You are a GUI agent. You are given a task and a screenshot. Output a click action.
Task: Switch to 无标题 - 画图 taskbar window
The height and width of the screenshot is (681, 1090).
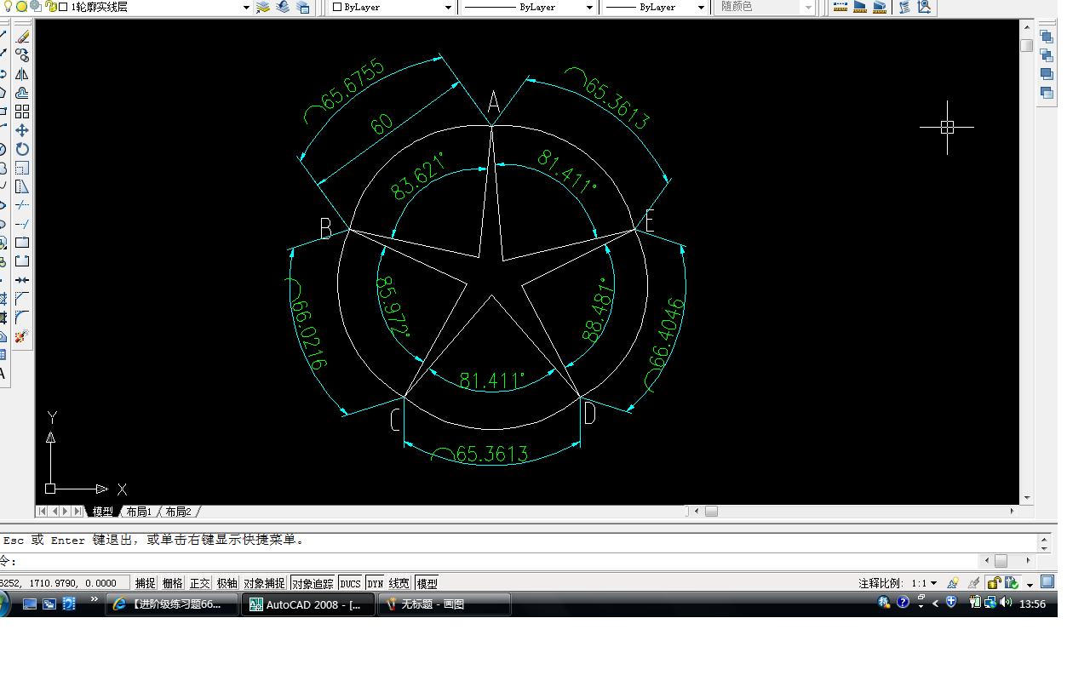[445, 604]
